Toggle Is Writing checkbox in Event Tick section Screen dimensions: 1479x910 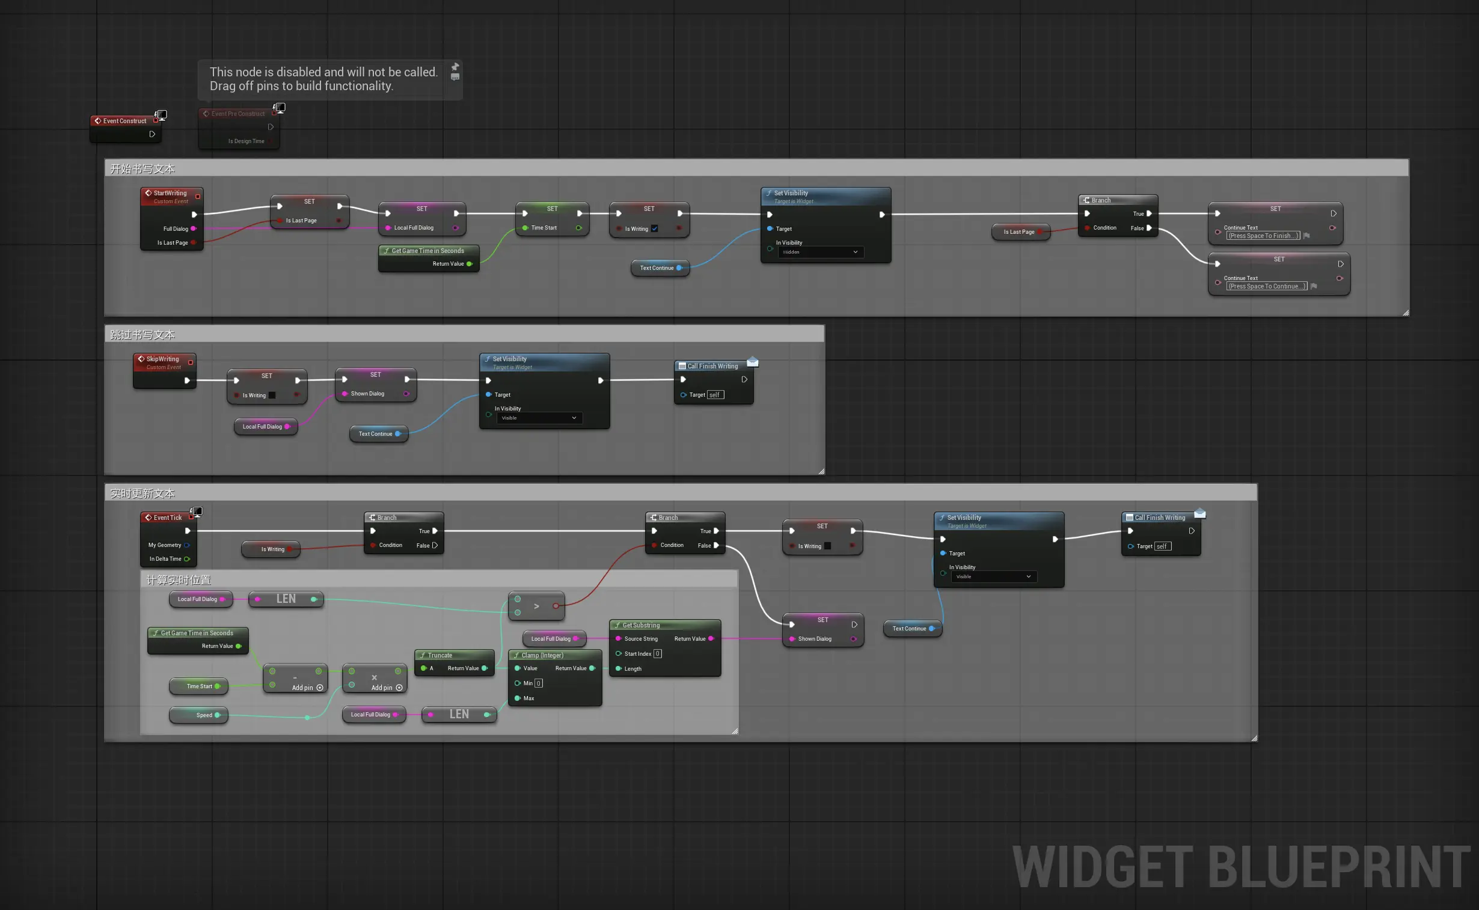click(x=828, y=546)
